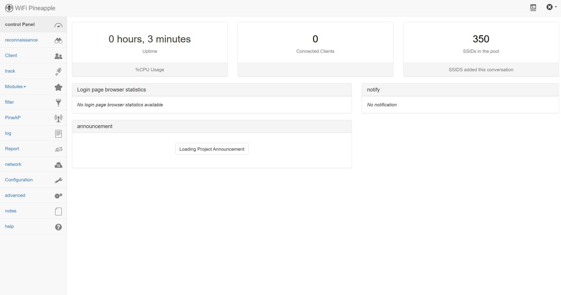
Task: Click the Report envelope icon
Action: point(58,149)
